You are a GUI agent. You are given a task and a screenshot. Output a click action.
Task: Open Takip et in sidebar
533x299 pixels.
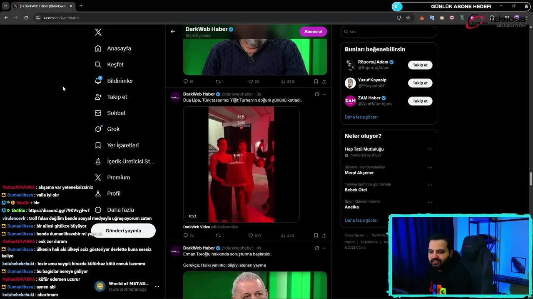point(111,97)
